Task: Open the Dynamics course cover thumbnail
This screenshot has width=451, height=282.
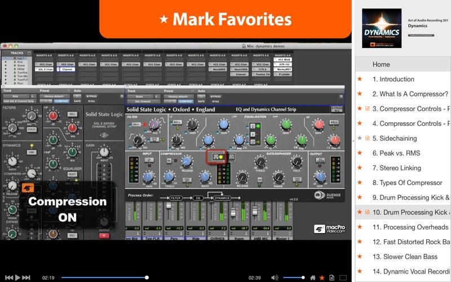Action: (382, 28)
